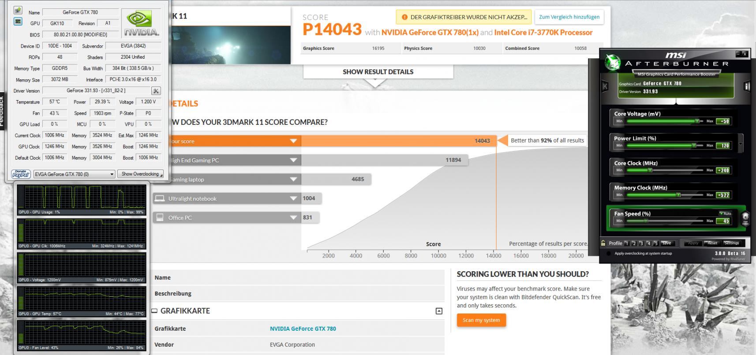Minimize the MSI Afterburner window
Viewport: 756px width, 355px height.
tap(738, 54)
